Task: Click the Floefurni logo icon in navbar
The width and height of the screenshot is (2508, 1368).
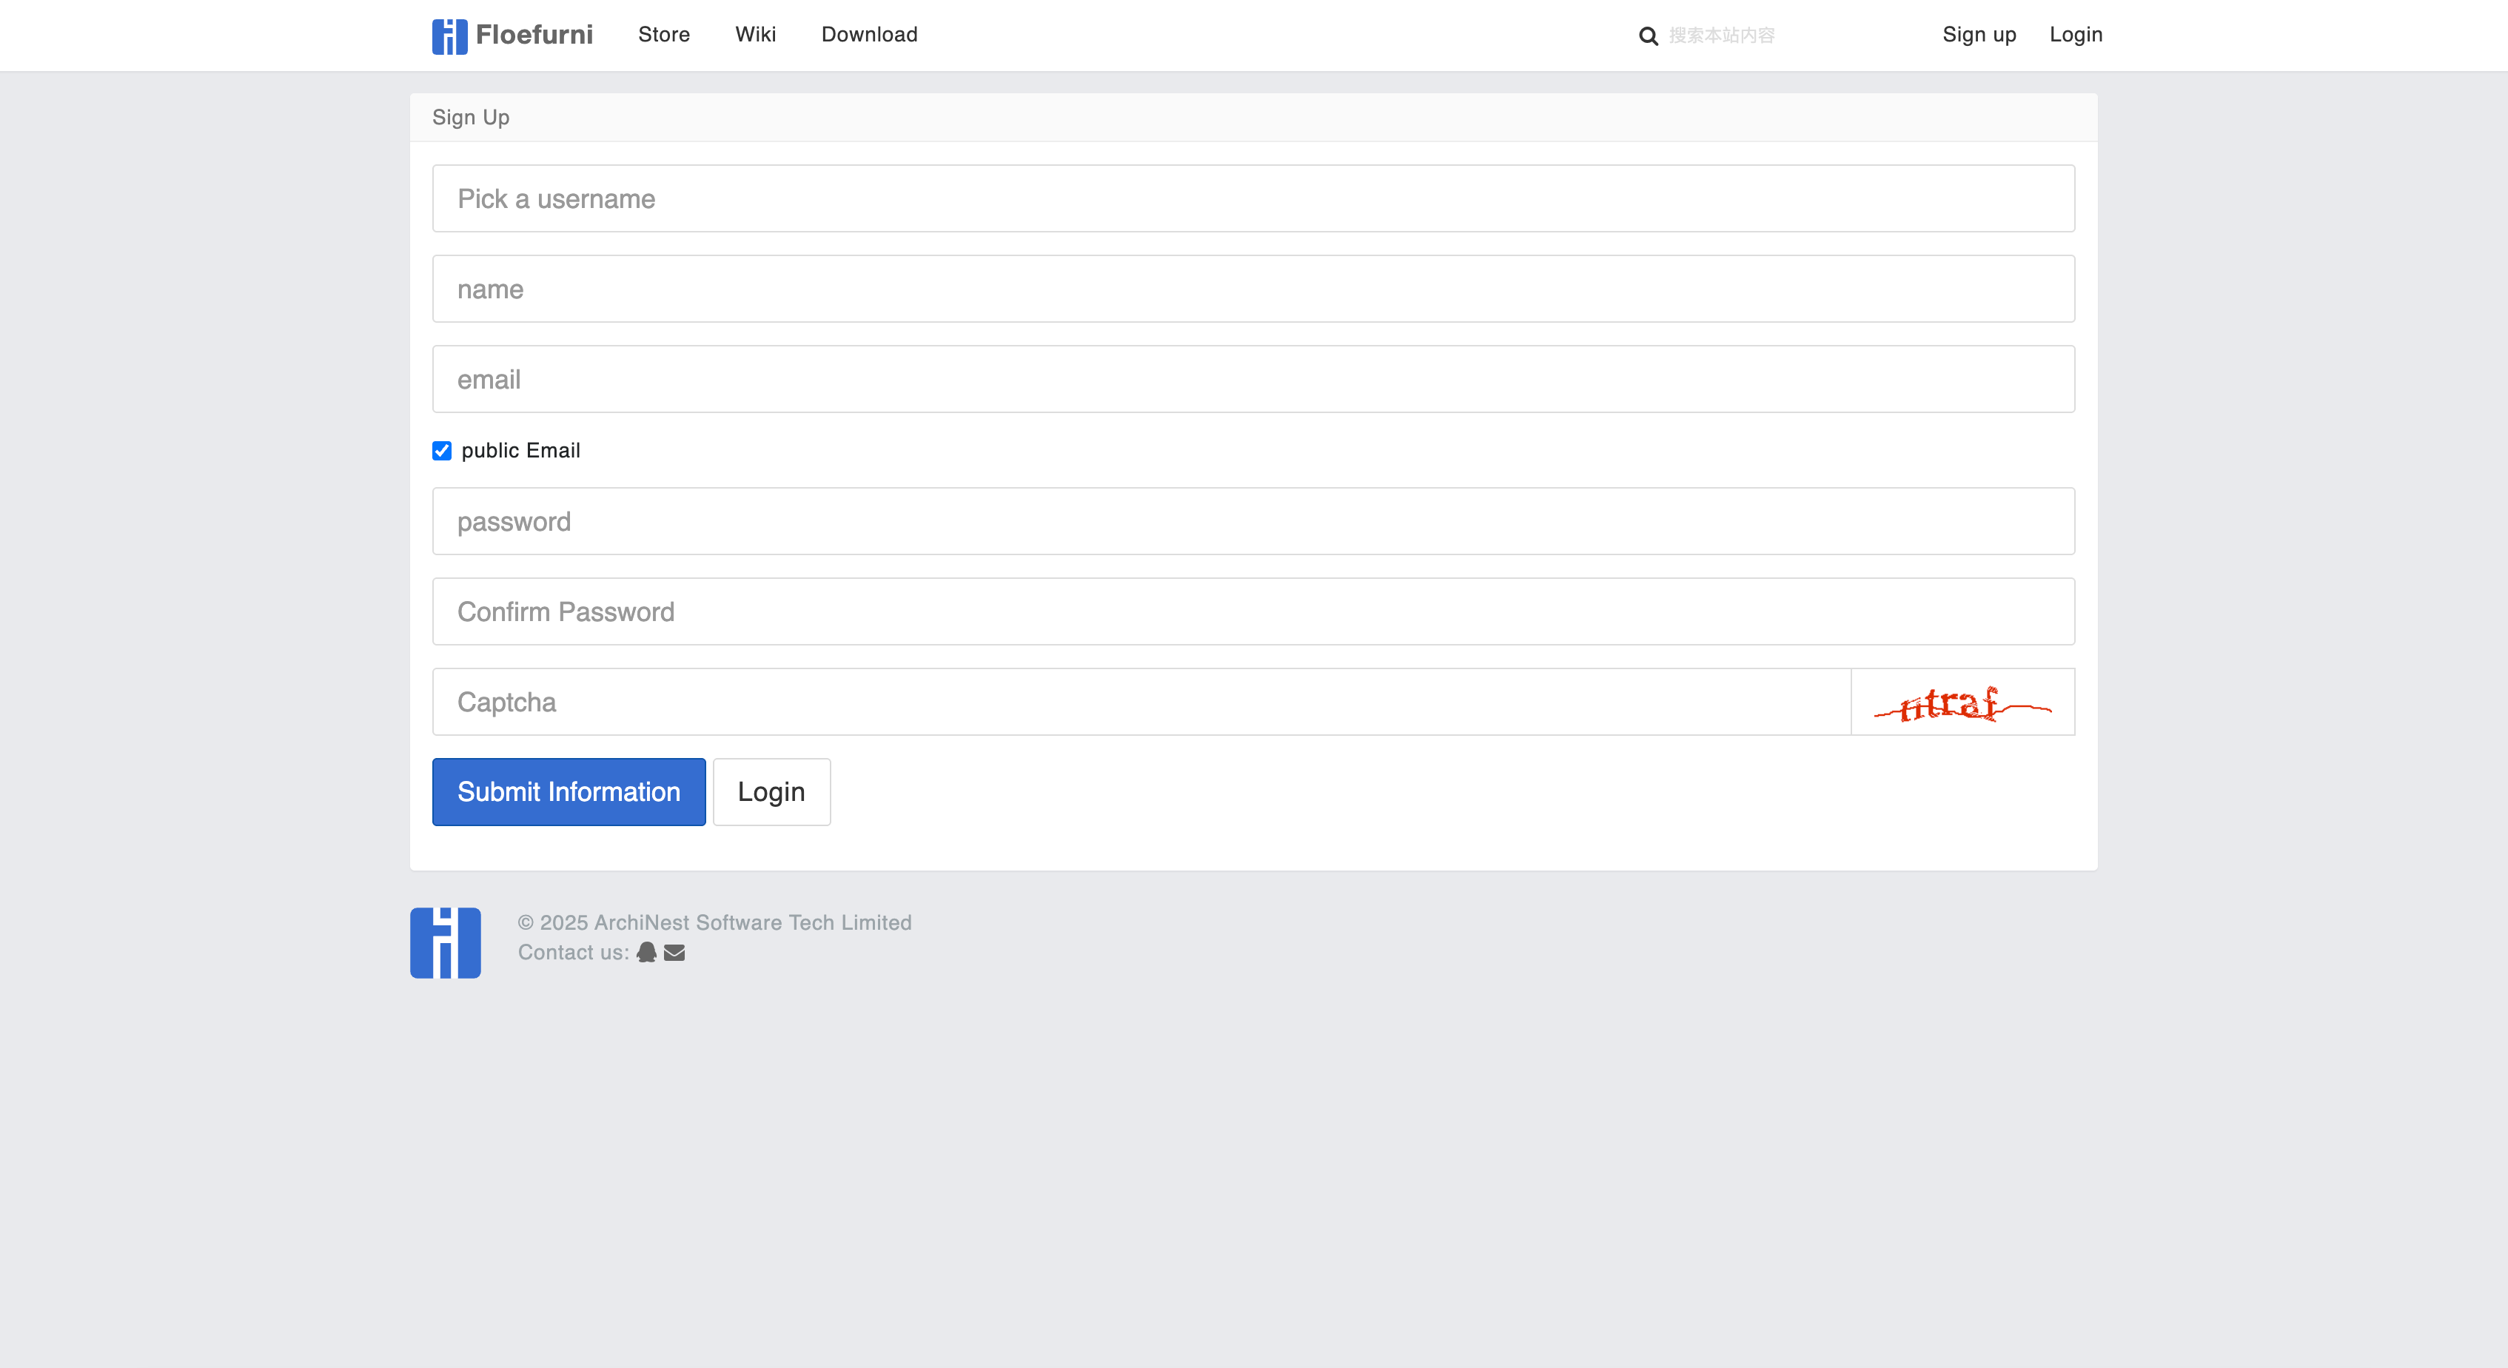Action: (x=449, y=36)
